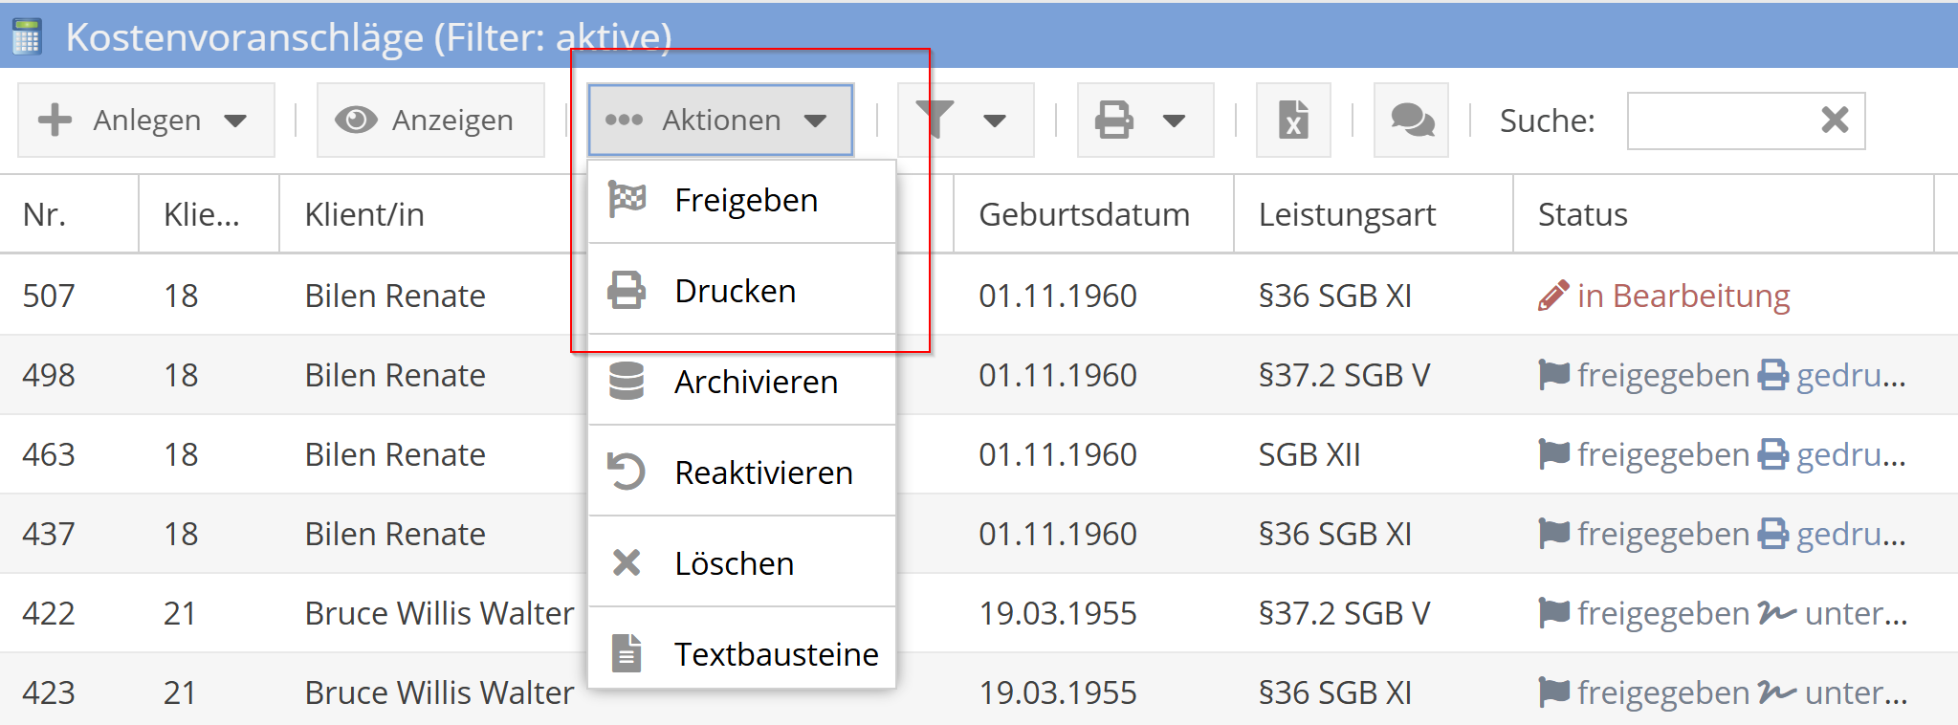This screenshot has width=1958, height=725.
Task: Expand the filter dropdown arrow
Action: 995,121
